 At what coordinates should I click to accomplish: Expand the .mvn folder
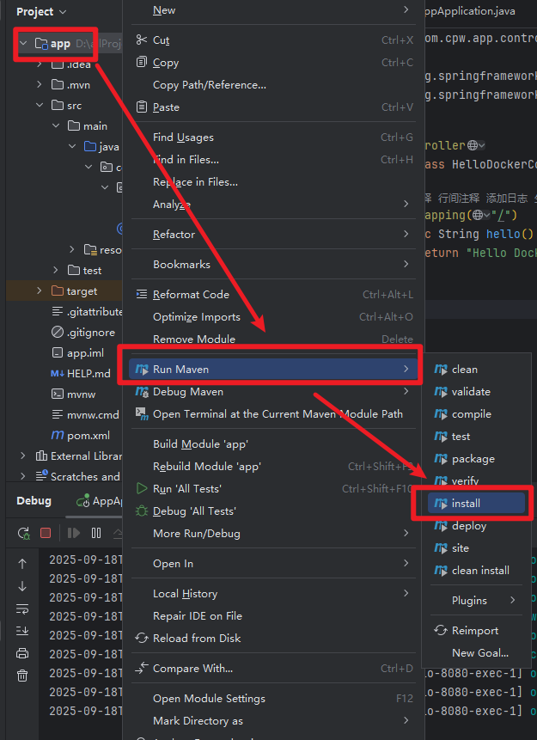40,84
